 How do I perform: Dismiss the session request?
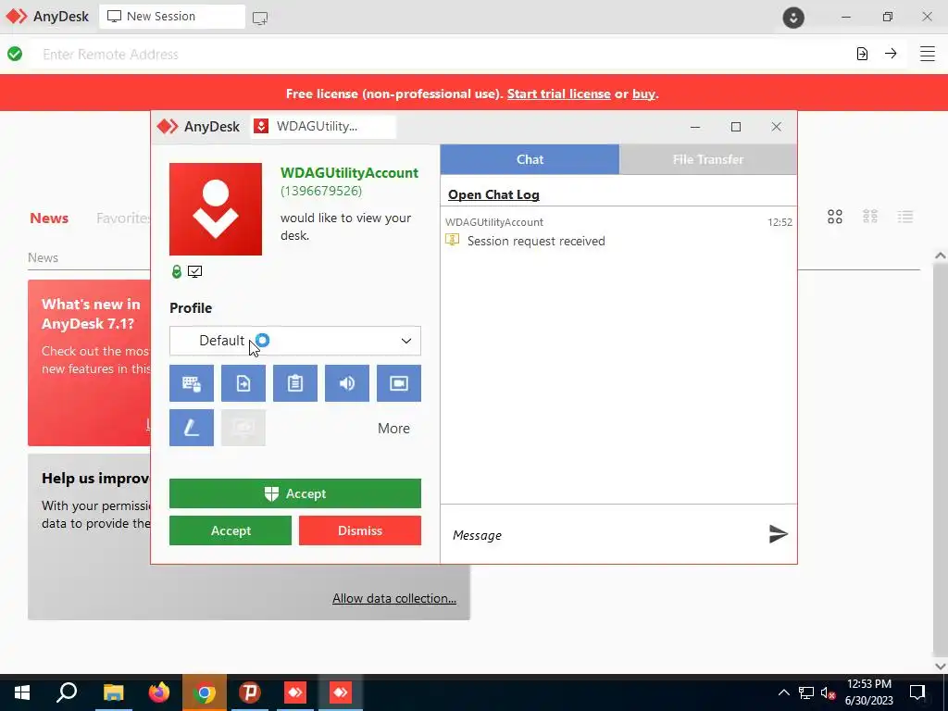360,530
